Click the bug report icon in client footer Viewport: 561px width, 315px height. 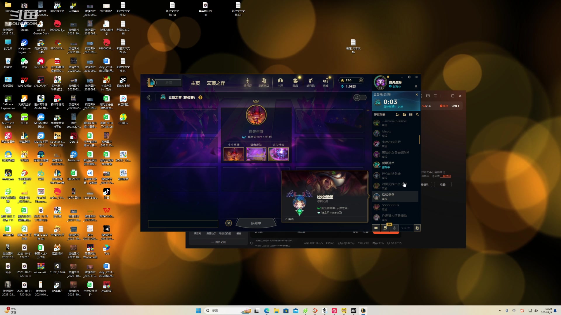[417, 228]
